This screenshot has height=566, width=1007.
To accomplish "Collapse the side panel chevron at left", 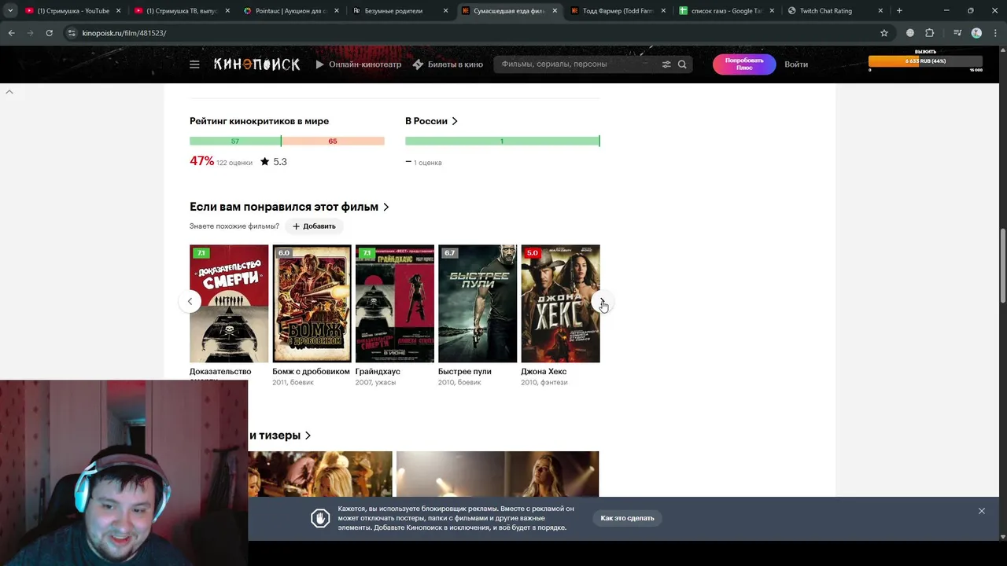I will click(x=9, y=92).
